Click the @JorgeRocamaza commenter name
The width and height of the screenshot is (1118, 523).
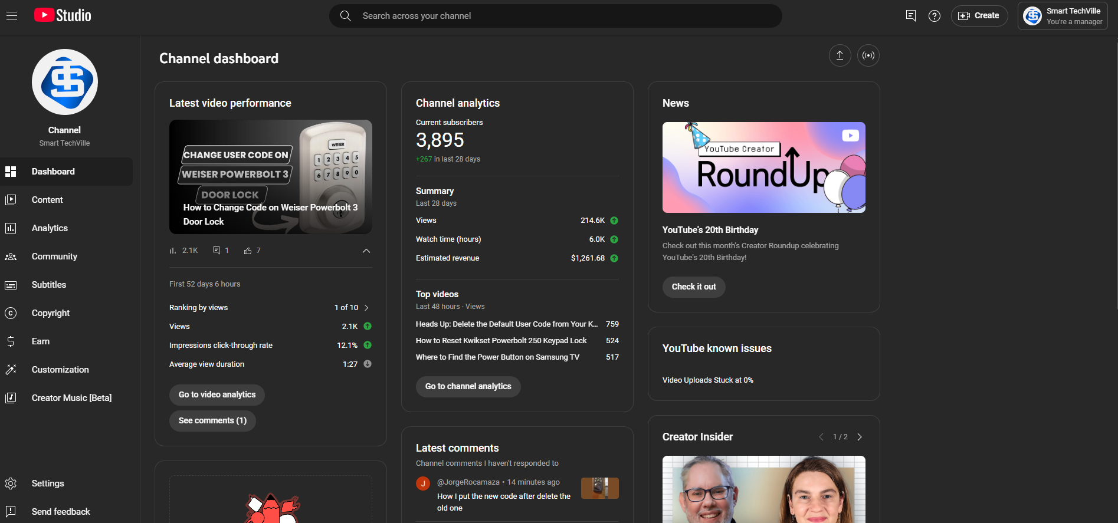point(468,482)
